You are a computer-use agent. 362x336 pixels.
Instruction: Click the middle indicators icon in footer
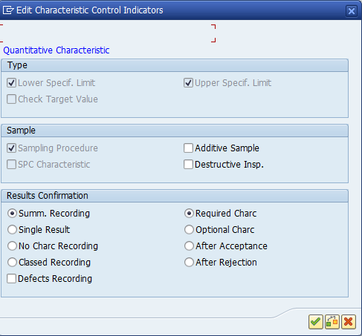[x=332, y=322]
